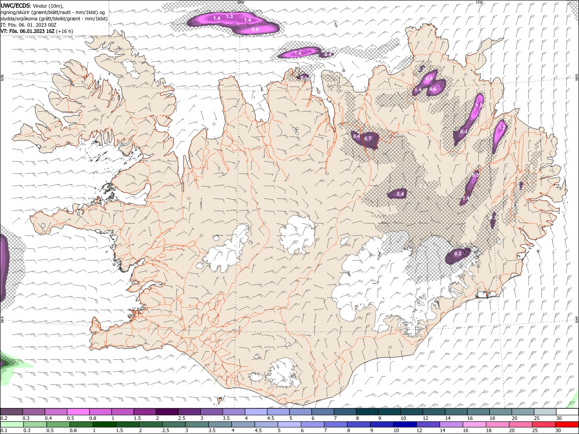Pick the darkest green swatch in lower legend row
This screenshot has width=579, height=434.
(104, 425)
